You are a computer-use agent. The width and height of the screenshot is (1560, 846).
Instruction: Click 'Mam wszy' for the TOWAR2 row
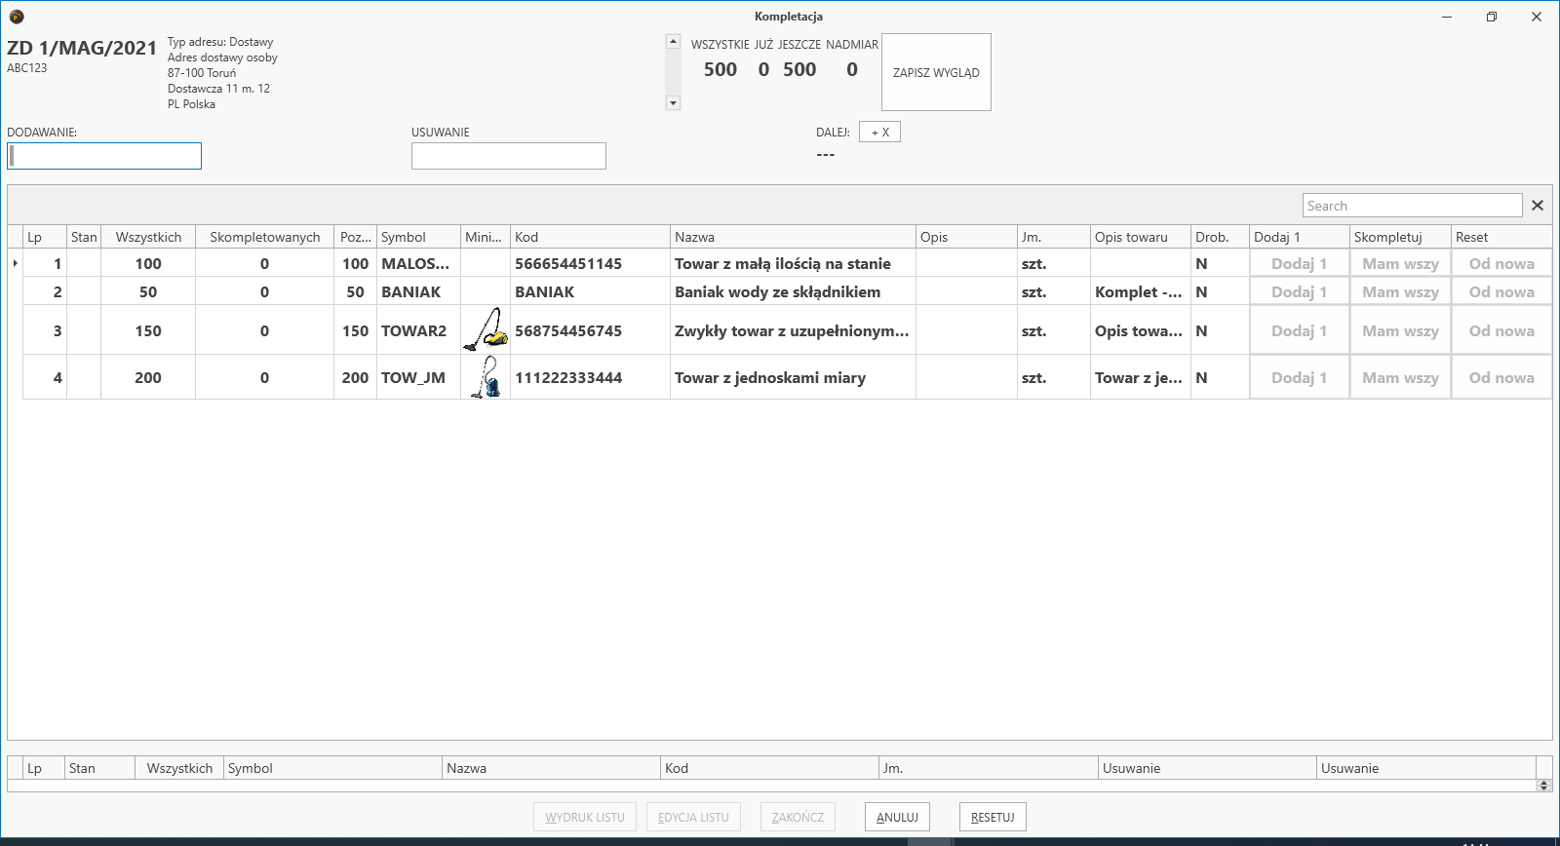tap(1400, 330)
